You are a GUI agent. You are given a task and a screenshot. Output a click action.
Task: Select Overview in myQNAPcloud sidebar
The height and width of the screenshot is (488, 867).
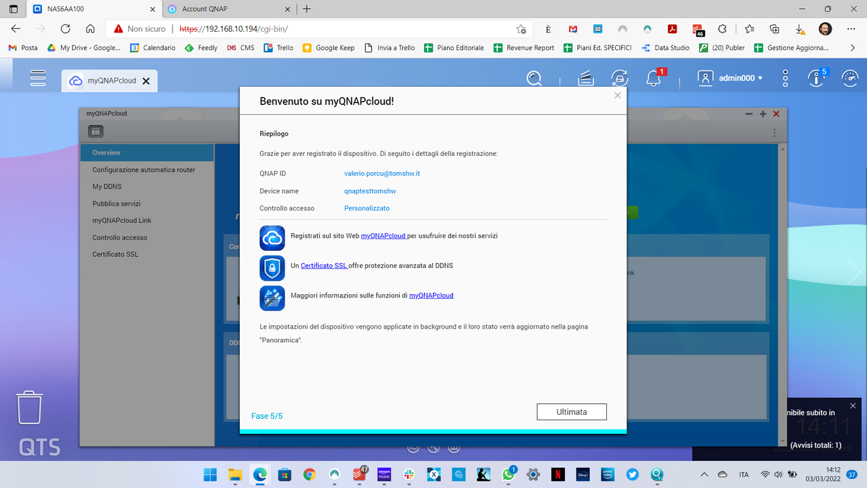pos(147,152)
